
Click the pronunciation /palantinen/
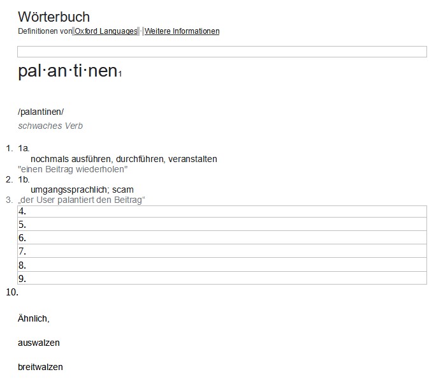[41, 112]
